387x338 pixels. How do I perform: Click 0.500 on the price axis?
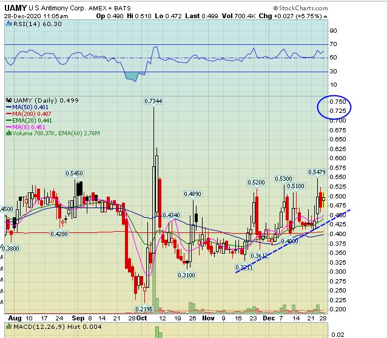tap(338, 197)
